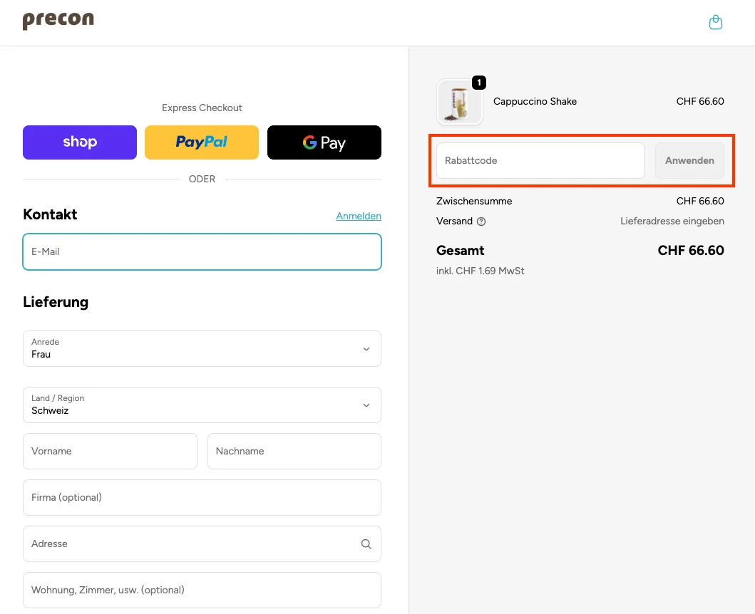Click the precon logo
The image size is (755, 614).
[x=58, y=21]
